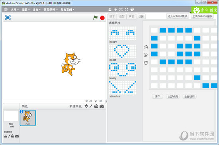Turn off eighth-row seventh-column lit LED
This screenshot has width=219, height=145.
pos(206,86)
